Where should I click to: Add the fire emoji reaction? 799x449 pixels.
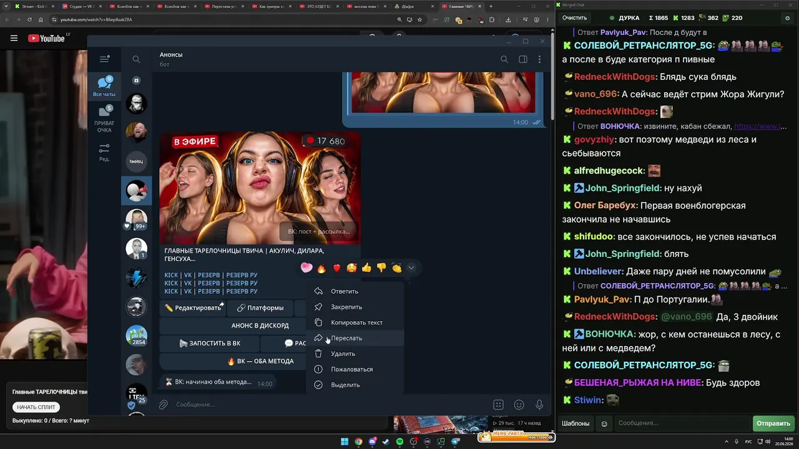pos(321,268)
